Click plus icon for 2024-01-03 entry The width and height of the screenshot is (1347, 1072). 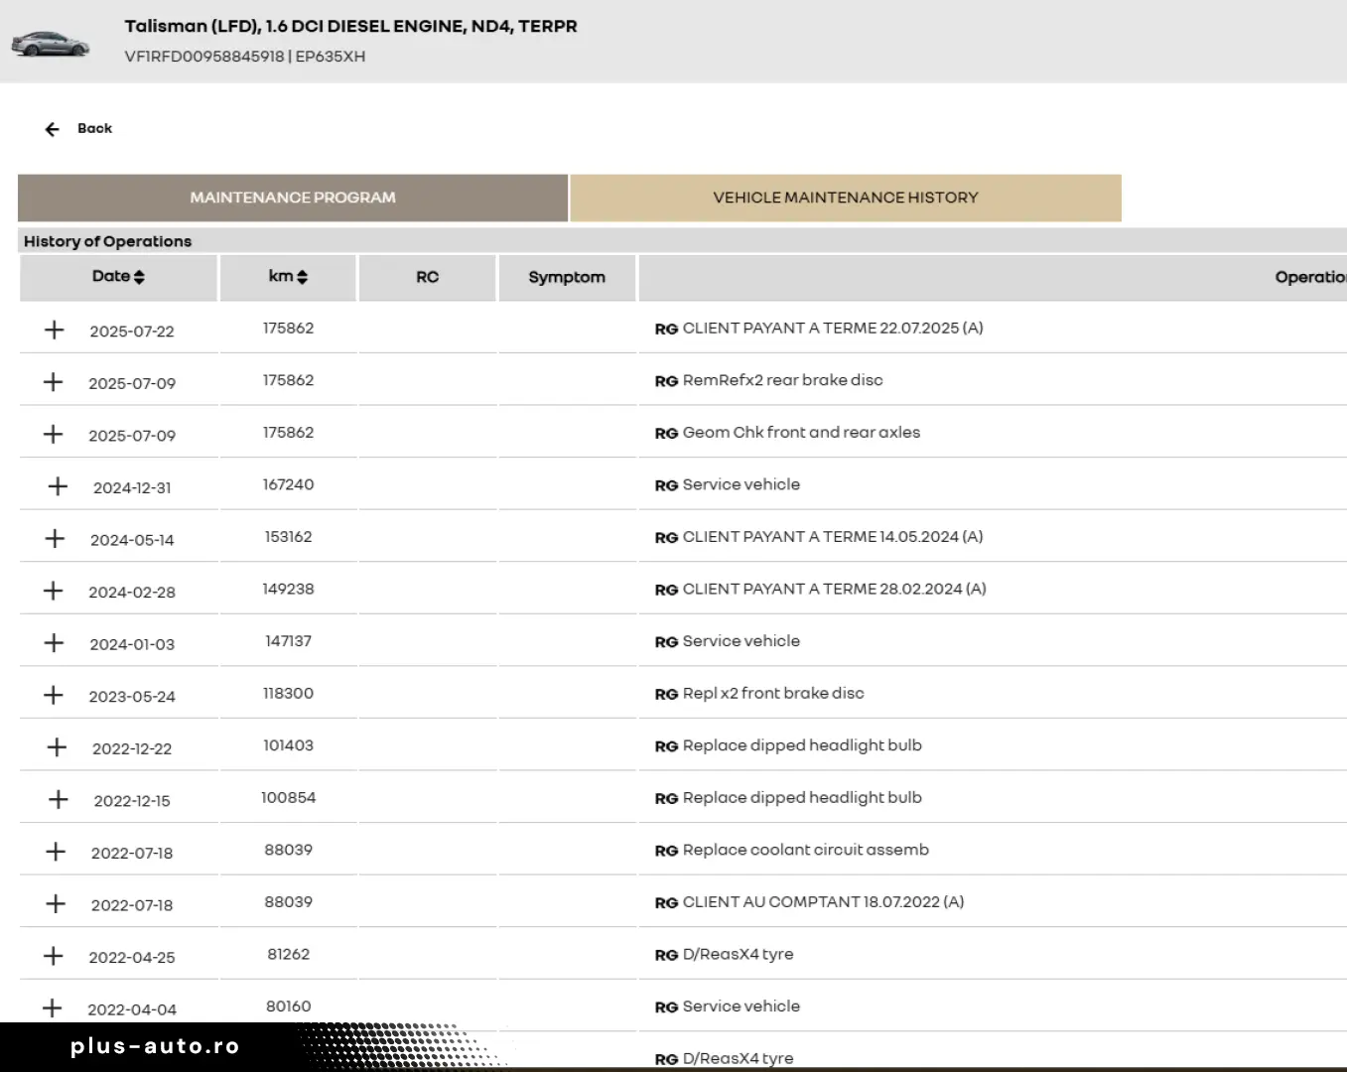tap(55, 643)
